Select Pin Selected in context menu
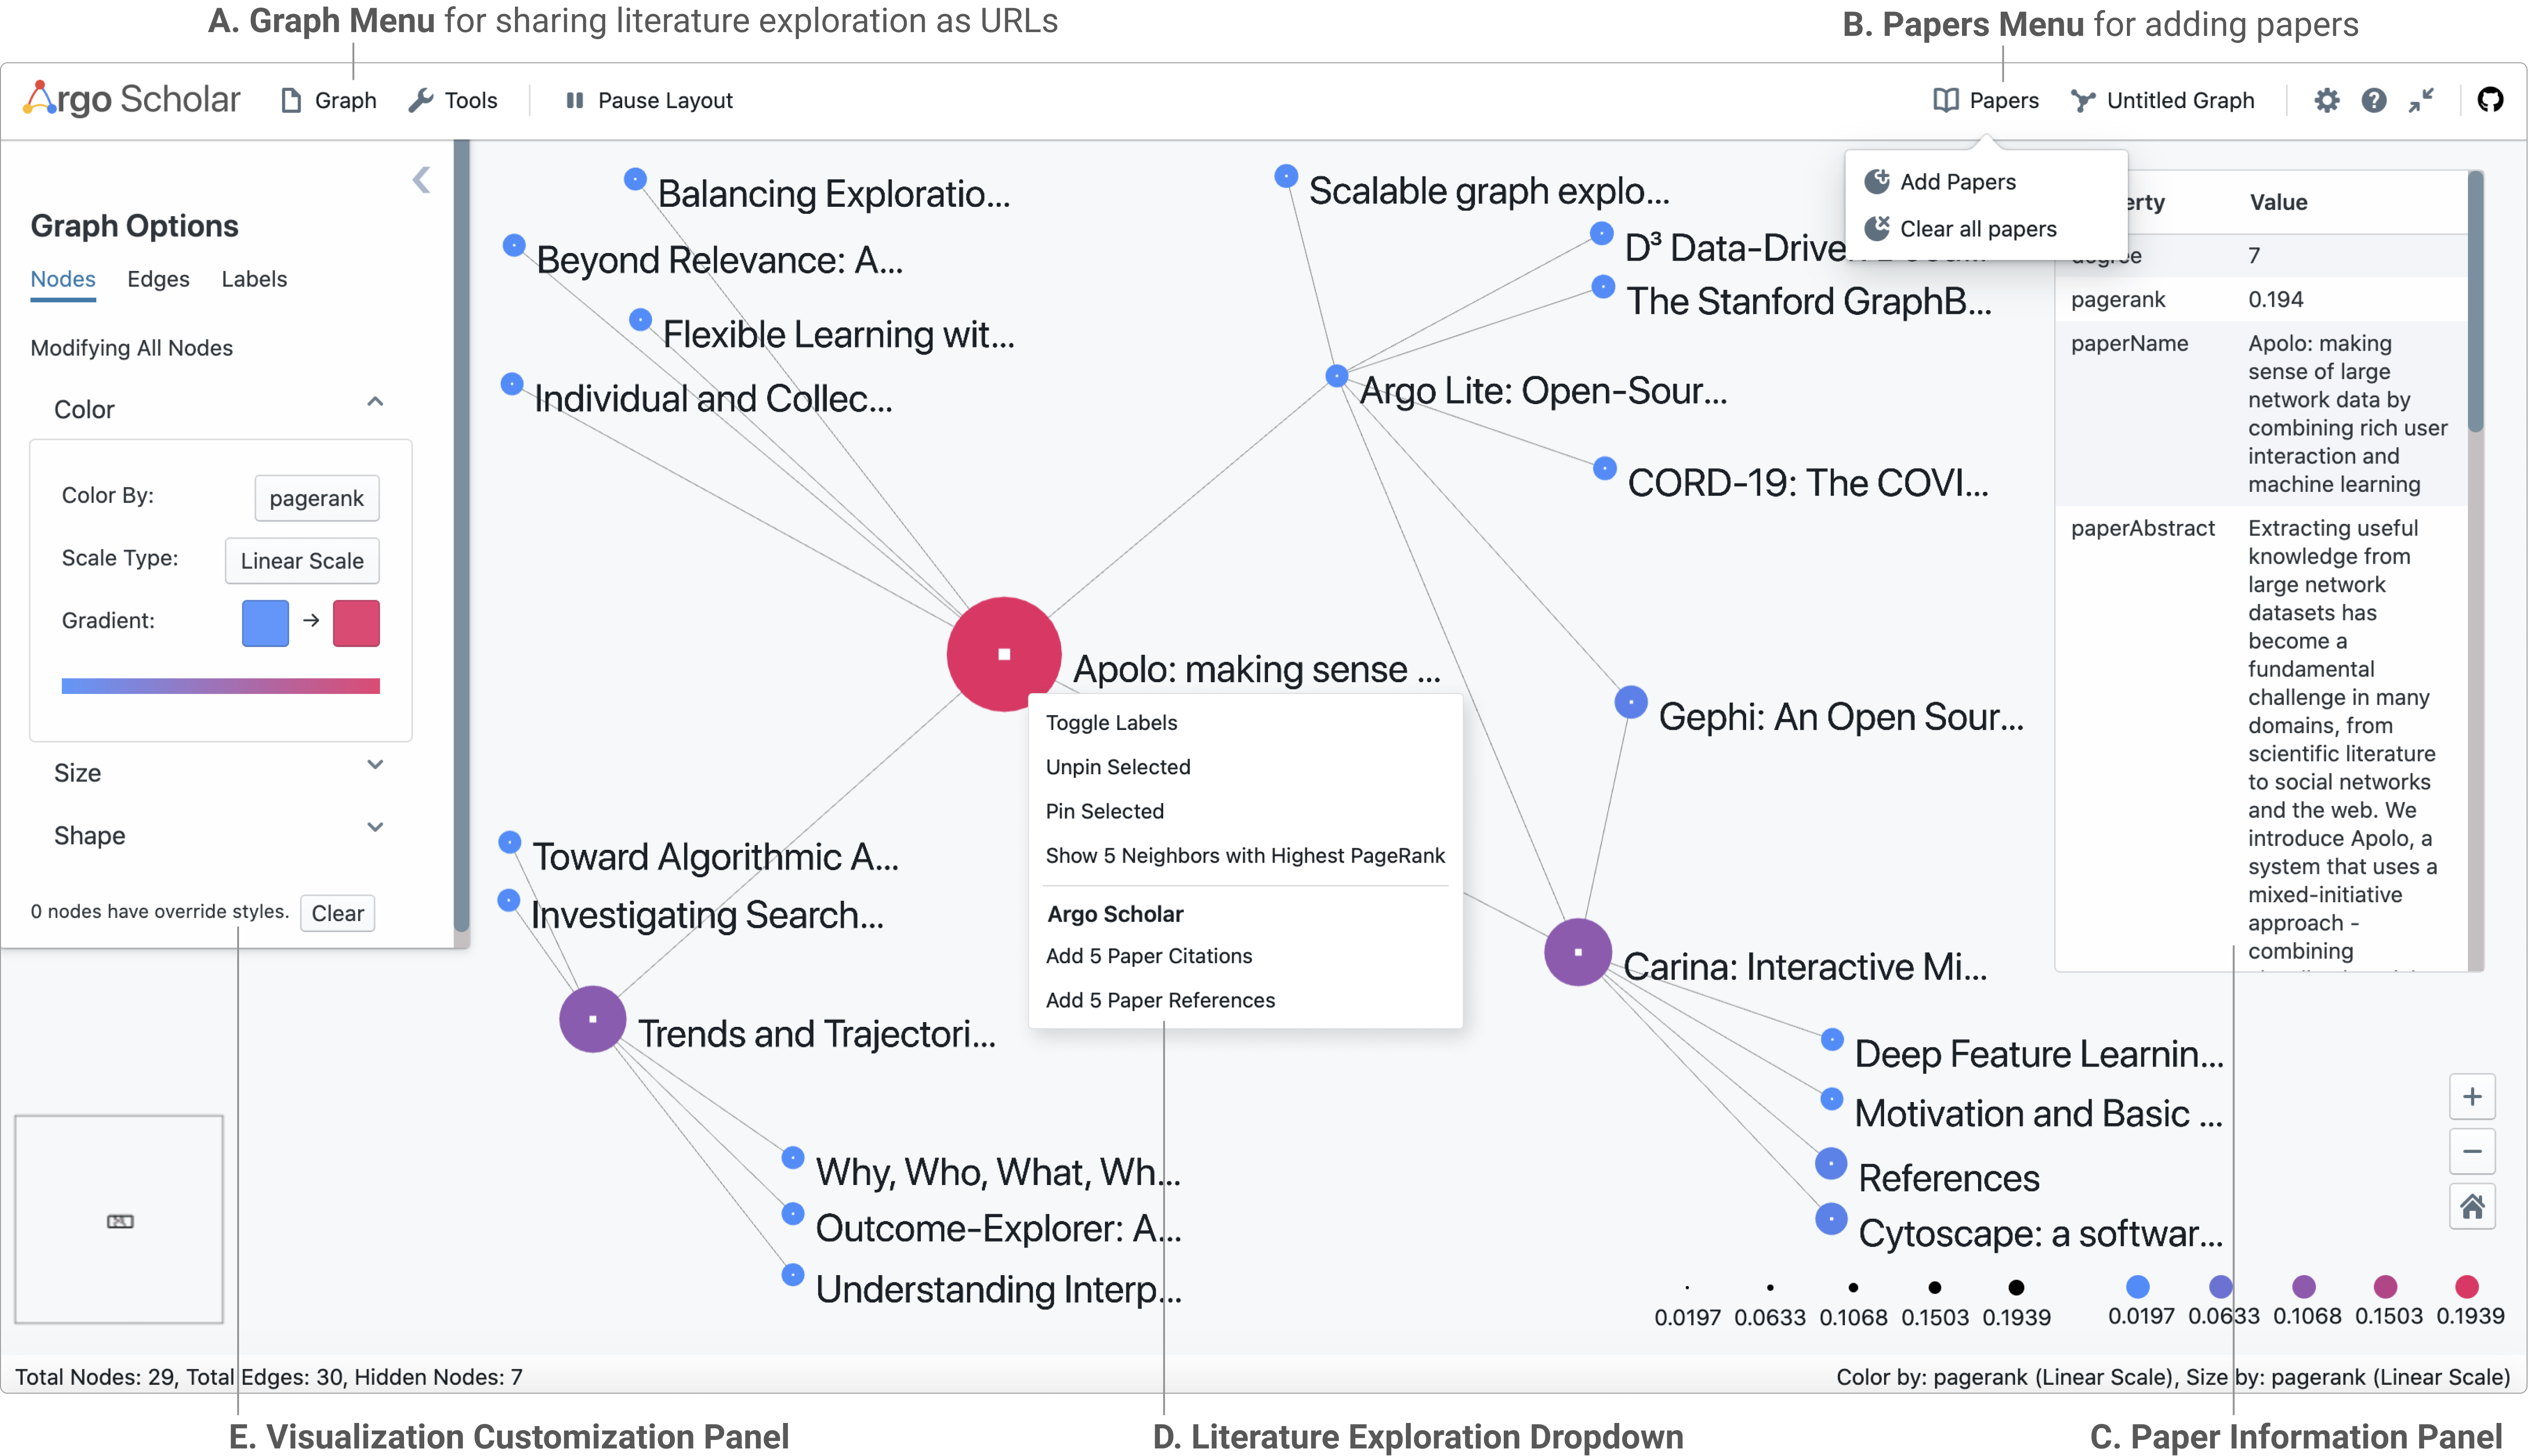The image size is (2528, 1456). 1104,811
